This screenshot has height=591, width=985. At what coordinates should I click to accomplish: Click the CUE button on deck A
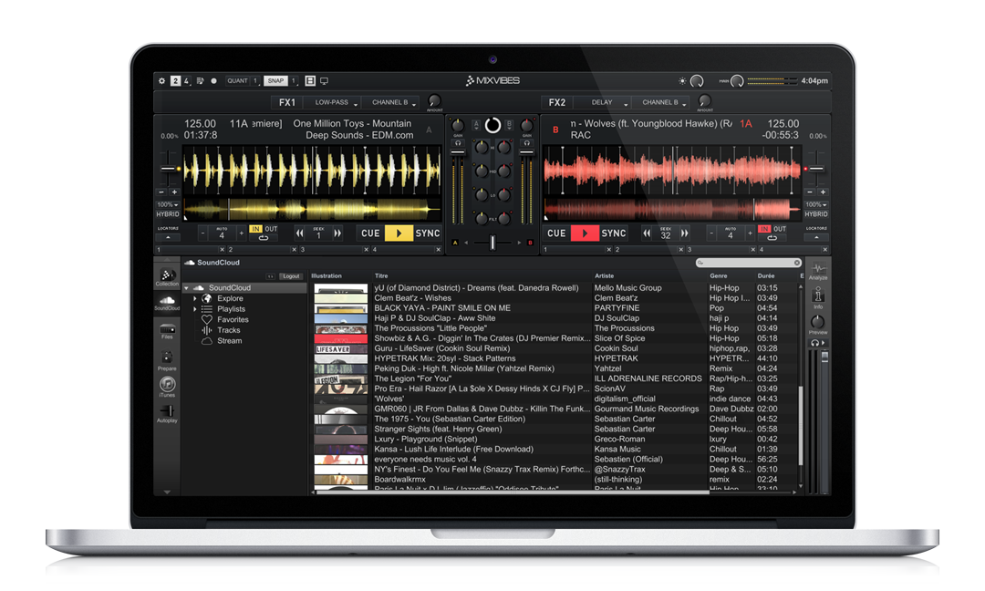point(370,233)
